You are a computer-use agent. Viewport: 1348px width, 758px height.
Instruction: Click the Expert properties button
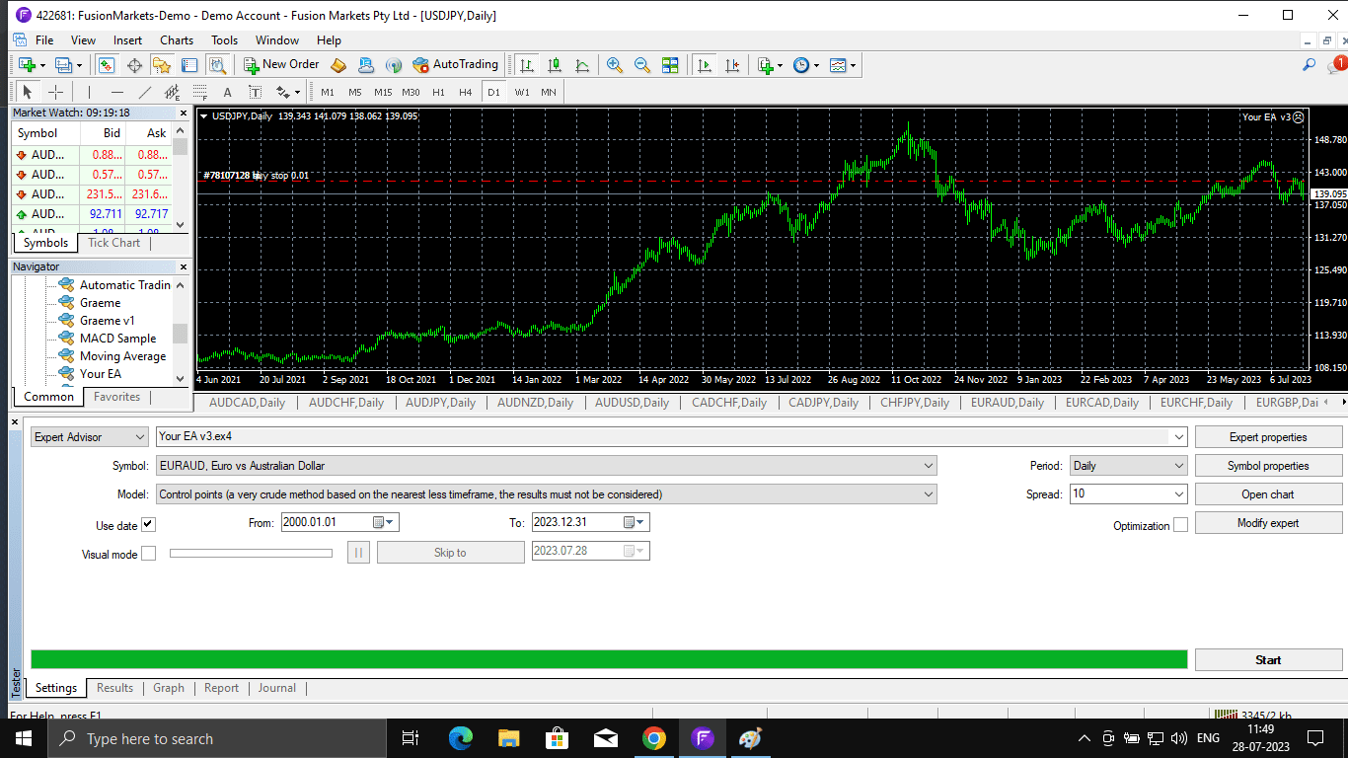click(1268, 436)
